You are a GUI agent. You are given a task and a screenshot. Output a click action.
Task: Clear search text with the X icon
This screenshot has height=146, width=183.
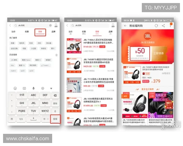pyautogui.click(x=50, y=26)
